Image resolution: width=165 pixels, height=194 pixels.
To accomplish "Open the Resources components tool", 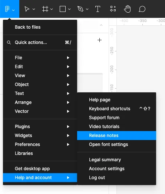I will click(x=113, y=9).
